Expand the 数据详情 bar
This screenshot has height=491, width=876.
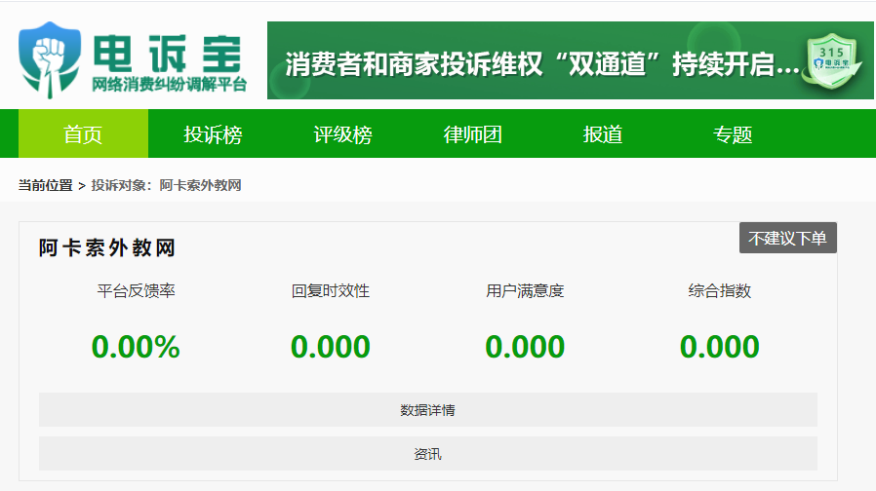[428, 410]
